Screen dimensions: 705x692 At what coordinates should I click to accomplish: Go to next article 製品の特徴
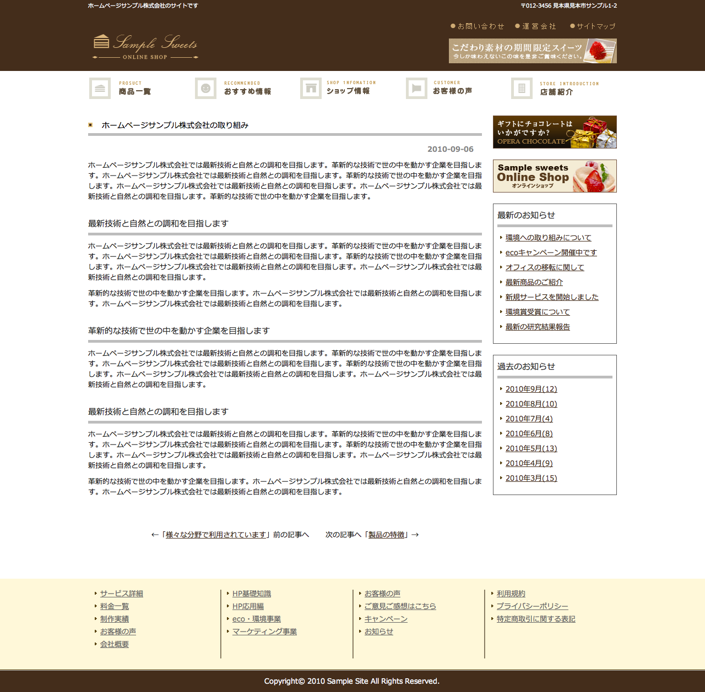(386, 535)
